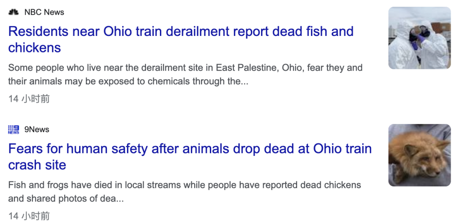Open the 'Fears for human safety' headline
457x223 pixels.
[x=190, y=157]
